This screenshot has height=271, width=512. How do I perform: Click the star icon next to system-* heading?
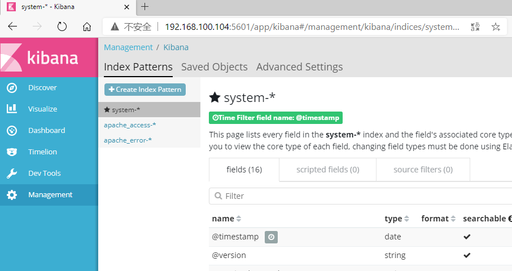pyautogui.click(x=215, y=97)
